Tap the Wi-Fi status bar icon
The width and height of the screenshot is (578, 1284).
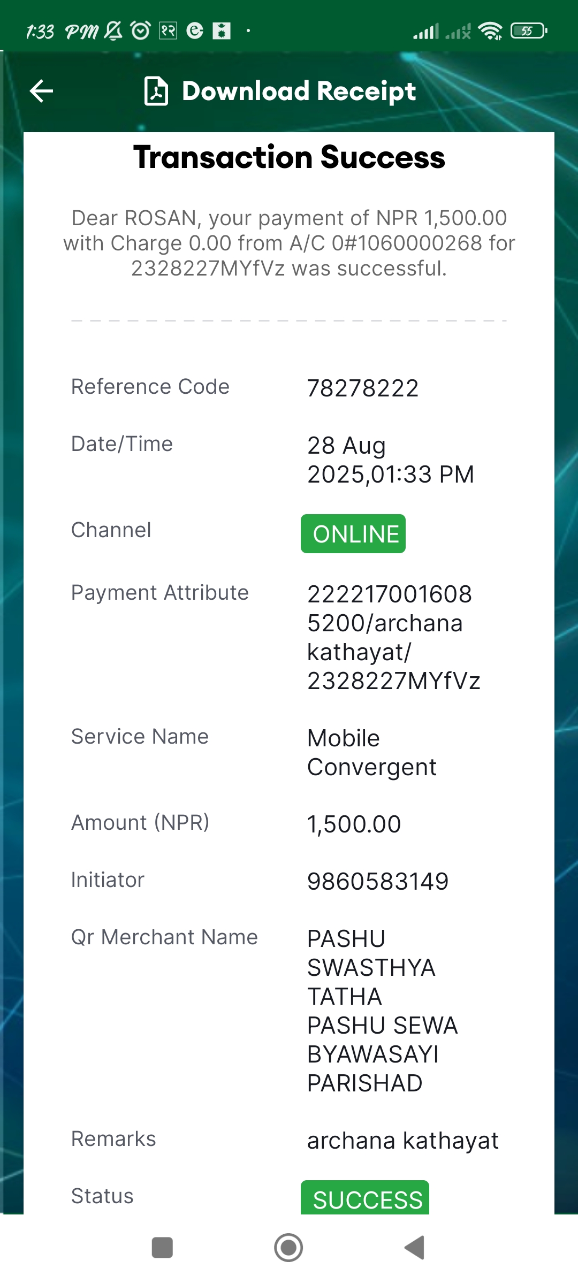pyautogui.click(x=490, y=31)
